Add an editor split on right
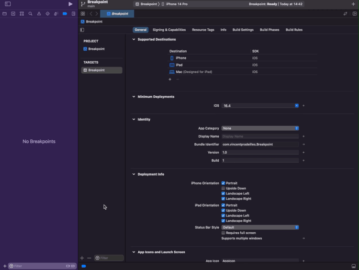Screen dimensions: 359x270 (354, 14)
